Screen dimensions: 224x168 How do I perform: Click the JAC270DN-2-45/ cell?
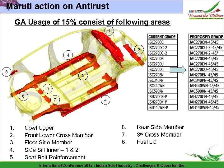[206, 53]
